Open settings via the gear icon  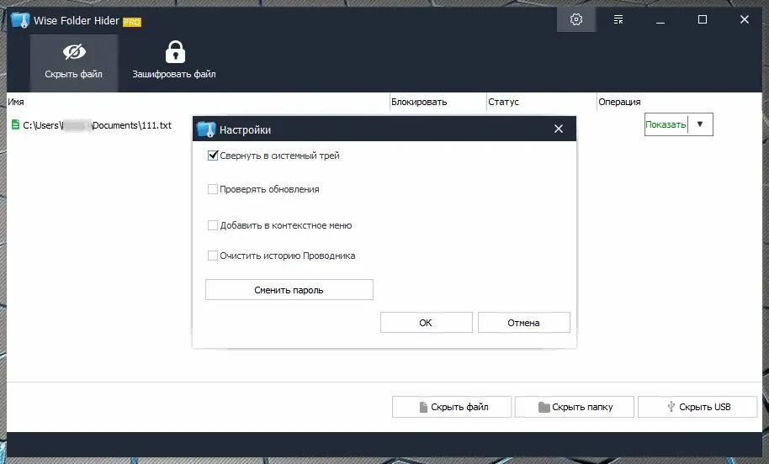[576, 19]
